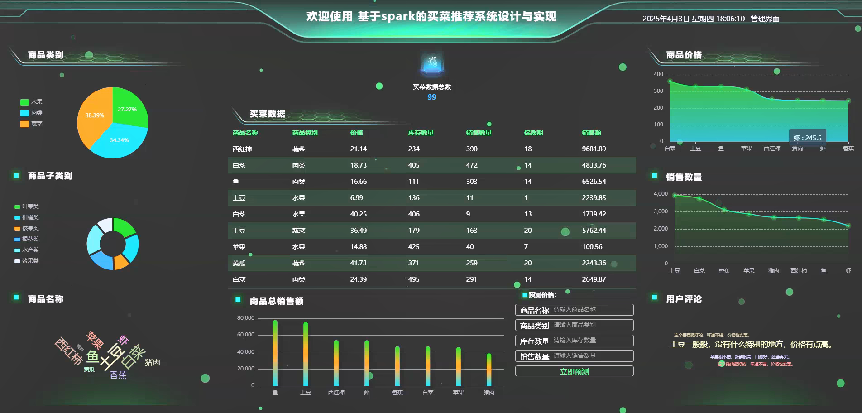Click the 鱼 bar in the sales chart

275,353
